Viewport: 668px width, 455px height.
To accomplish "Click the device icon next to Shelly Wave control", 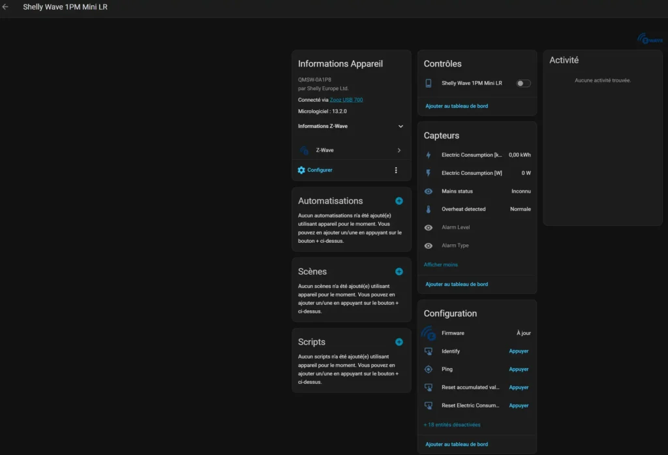I will (428, 84).
